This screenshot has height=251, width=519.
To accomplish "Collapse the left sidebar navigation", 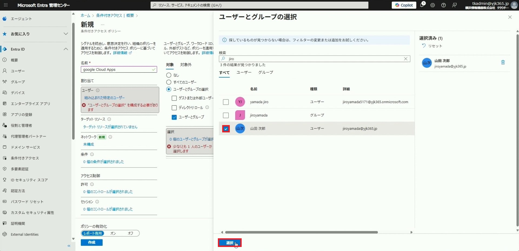I will 69,246.
